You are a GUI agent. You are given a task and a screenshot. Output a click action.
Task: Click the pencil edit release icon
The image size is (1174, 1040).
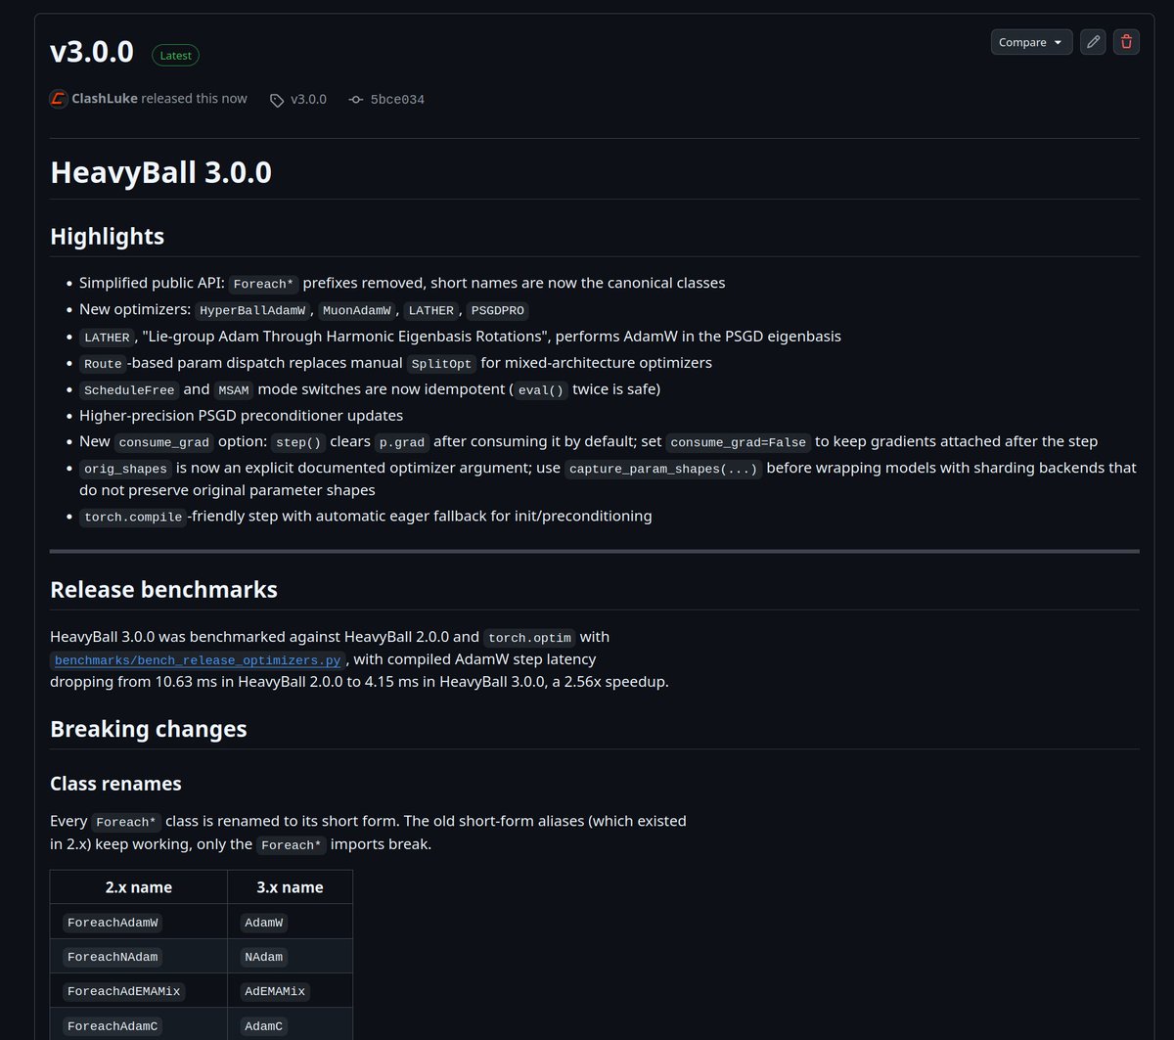click(1093, 42)
